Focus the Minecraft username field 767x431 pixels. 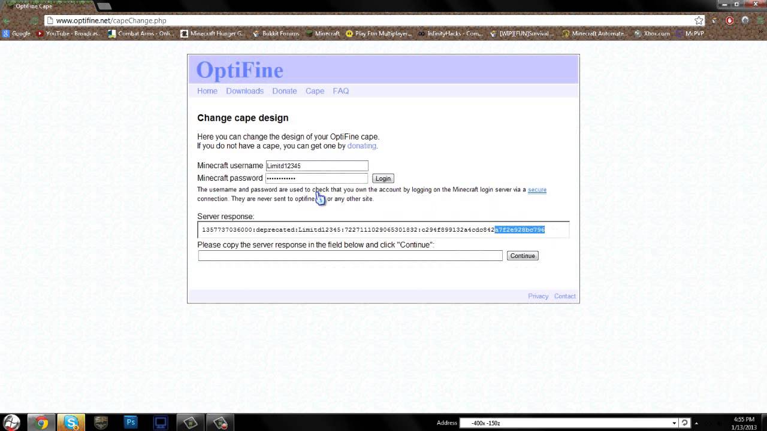click(x=317, y=166)
